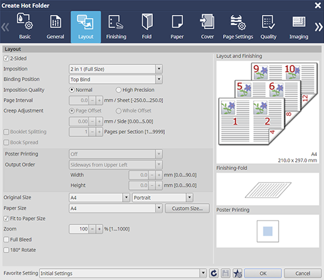Open the Imaging settings icon
The height and width of the screenshot is (280, 324).
click(299, 21)
